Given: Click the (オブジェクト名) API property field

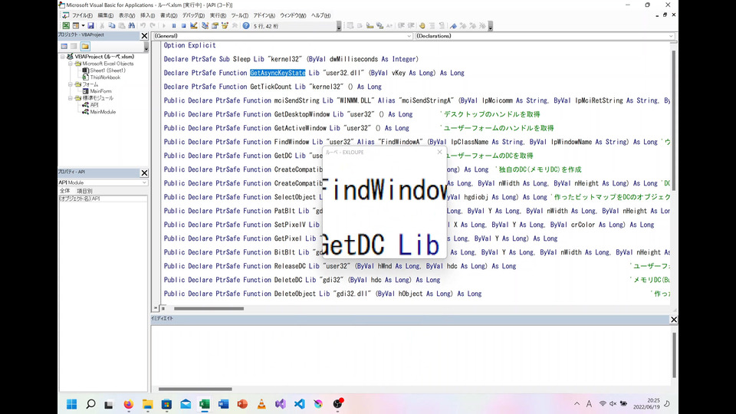Looking at the screenshot, I should pyautogui.click(x=102, y=199).
